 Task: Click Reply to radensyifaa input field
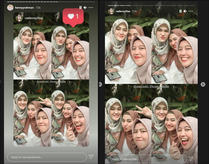click(147, 159)
